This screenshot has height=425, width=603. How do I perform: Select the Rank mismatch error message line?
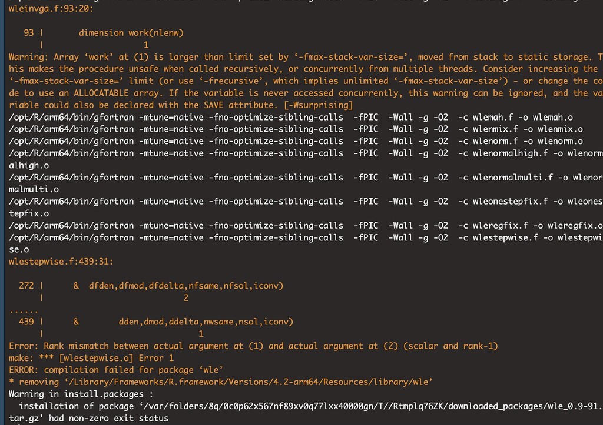247,346
